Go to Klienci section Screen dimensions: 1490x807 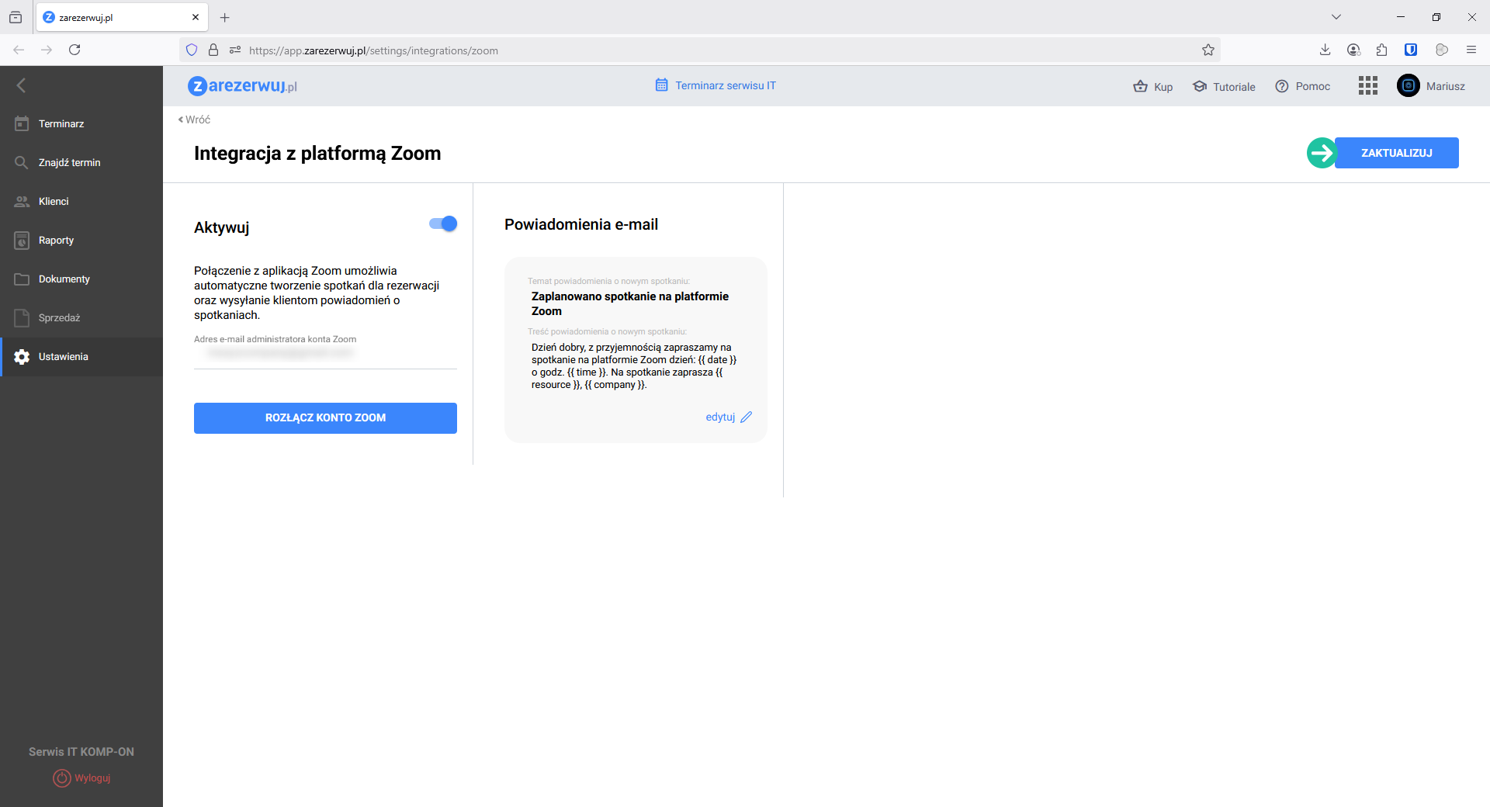click(x=81, y=202)
